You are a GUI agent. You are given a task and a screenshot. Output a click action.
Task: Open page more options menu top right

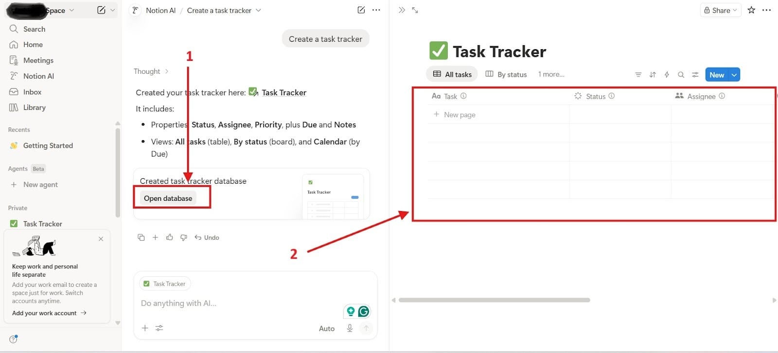pyautogui.click(x=767, y=10)
